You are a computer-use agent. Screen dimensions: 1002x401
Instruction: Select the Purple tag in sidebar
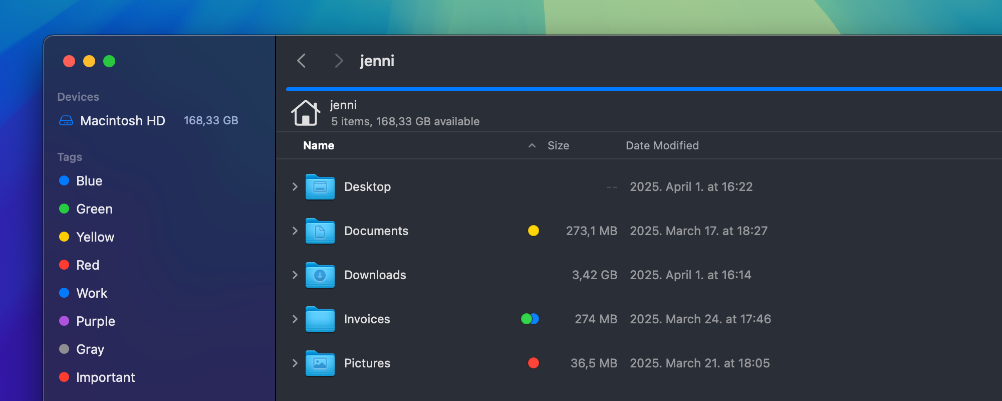[x=96, y=321]
